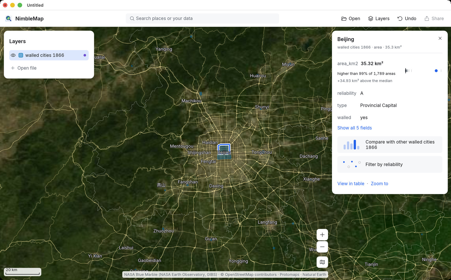Open the basemap switcher map icon
The image size is (451, 280).
click(322, 262)
